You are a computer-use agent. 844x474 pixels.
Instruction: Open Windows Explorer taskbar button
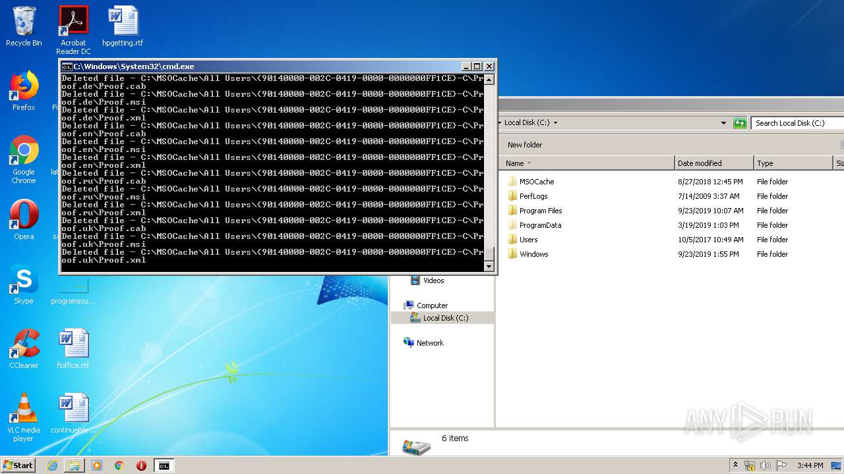[x=75, y=465]
